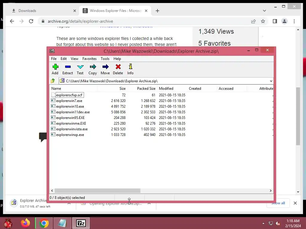Select explorerwin10.exe file icon
Image resolution: width=306 pixels, height=229 pixels.
pos(53,106)
